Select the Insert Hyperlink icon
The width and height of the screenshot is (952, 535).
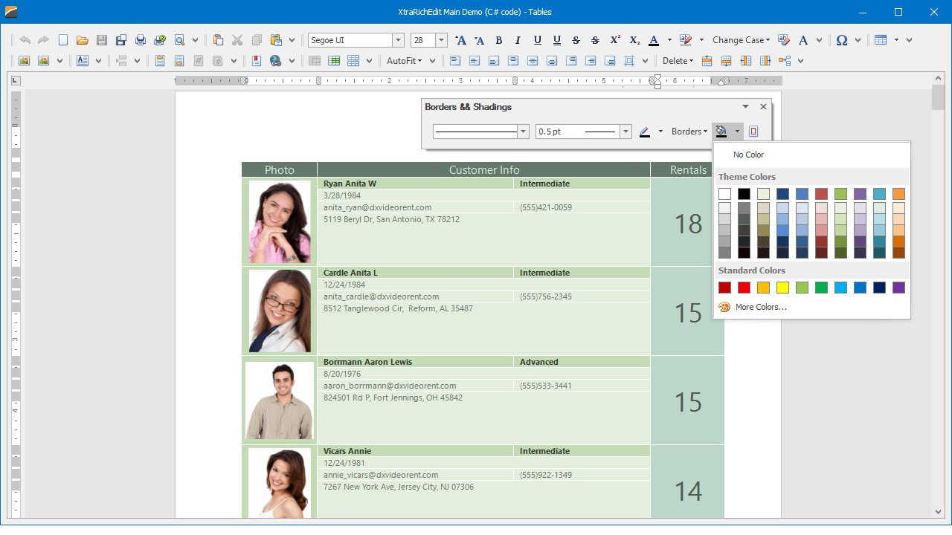275,61
